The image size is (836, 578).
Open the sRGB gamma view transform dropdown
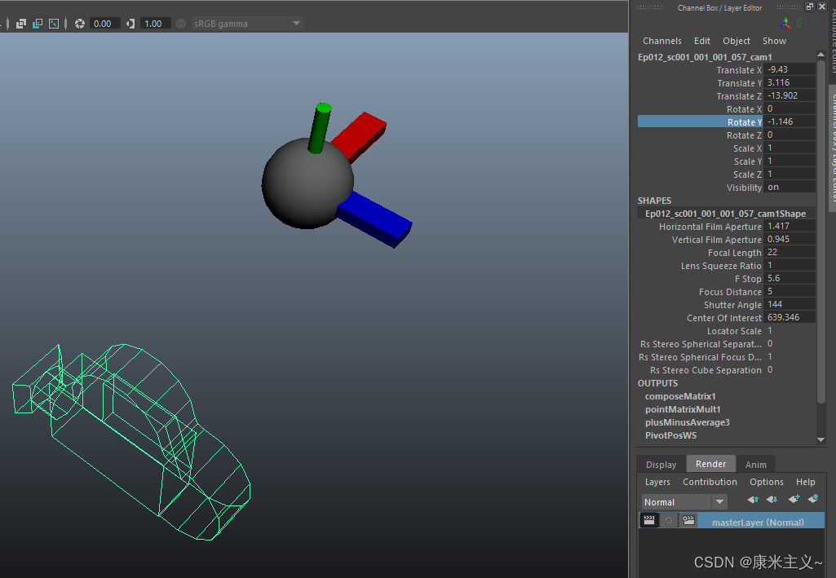pos(248,24)
